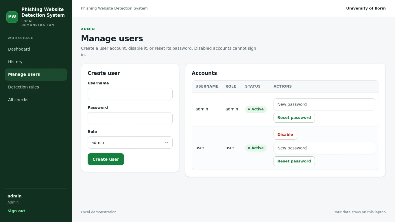This screenshot has width=395, height=222.
Task: Click the Local demonstration footer text
Action: pos(99,212)
